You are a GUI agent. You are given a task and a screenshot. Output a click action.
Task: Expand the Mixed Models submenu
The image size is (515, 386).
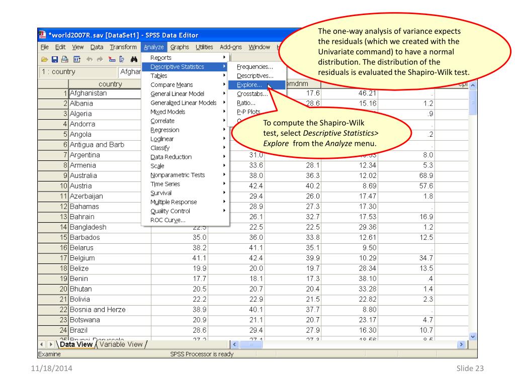185,112
